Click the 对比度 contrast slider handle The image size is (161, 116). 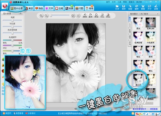pos(12,27)
